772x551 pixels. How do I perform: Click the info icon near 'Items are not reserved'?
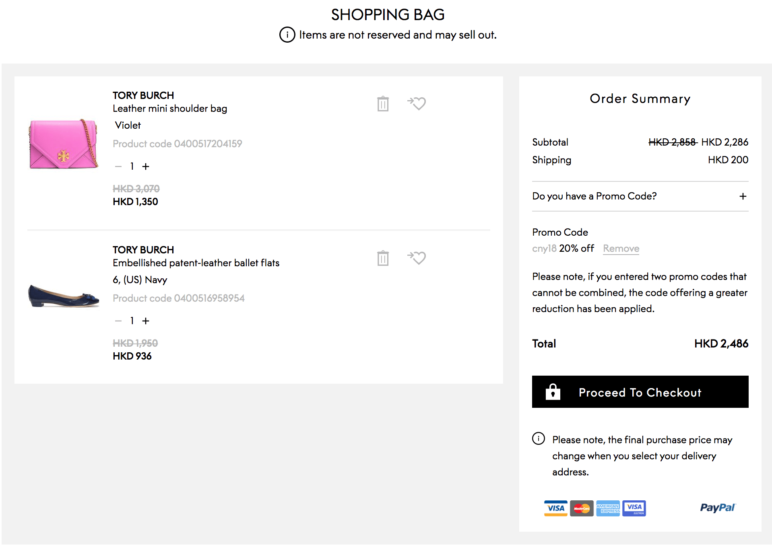(x=287, y=35)
